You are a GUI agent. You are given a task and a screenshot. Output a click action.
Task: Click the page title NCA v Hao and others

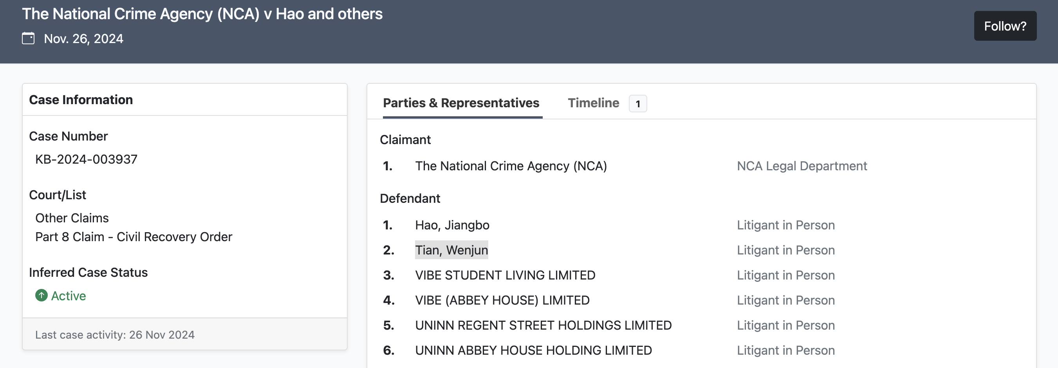coord(202,14)
